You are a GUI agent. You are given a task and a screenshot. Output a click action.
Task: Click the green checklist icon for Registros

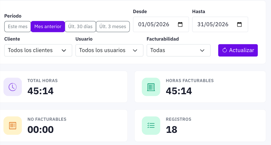click(151, 126)
